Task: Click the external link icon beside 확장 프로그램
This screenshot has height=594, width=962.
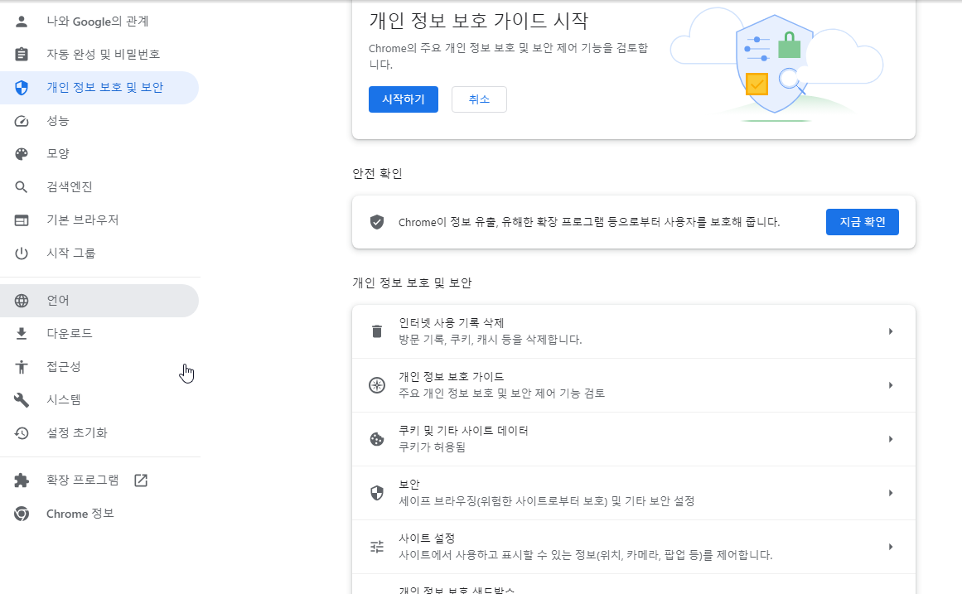Action: 141,479
